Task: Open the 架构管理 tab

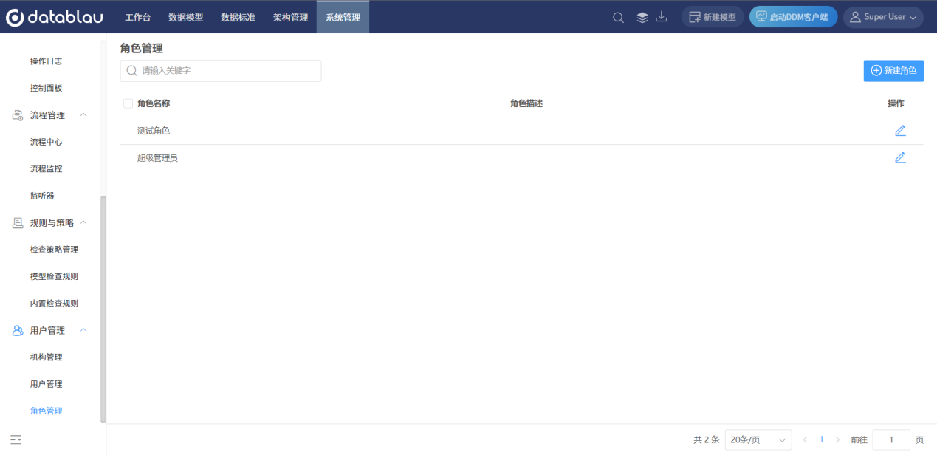Action: coord(290,17)
